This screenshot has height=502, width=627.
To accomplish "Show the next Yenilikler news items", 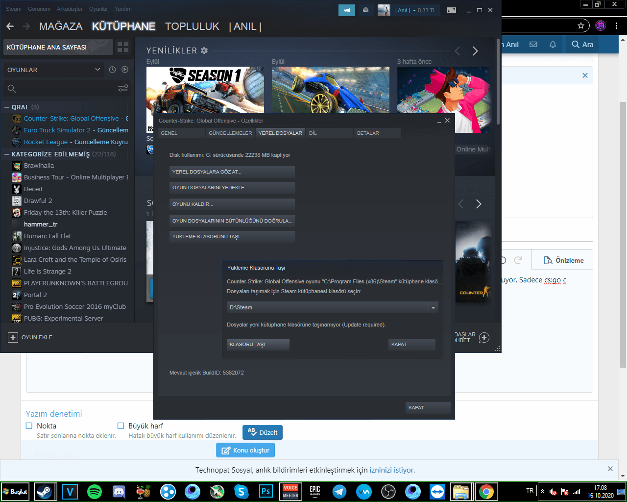I will pyautogui.click(x=475, y=51).
